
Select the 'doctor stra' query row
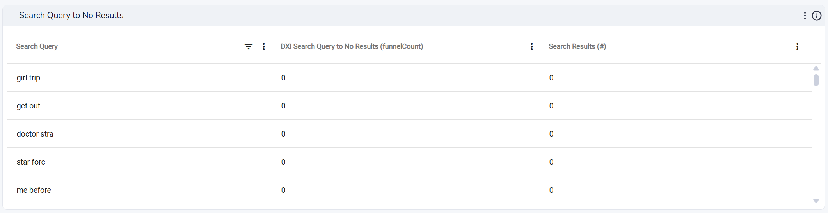409,134
